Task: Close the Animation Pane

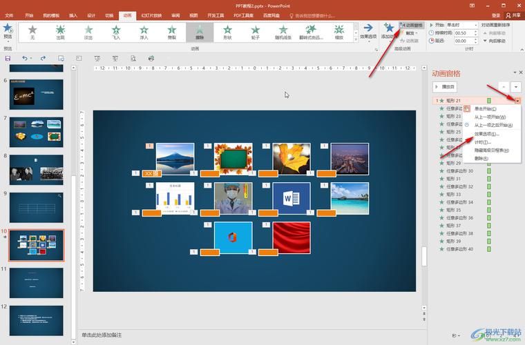Action: click(521, 72)
